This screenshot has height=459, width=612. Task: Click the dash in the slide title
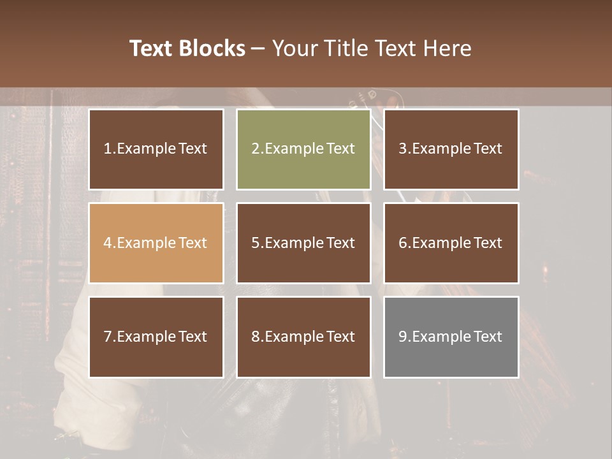coord(258,48)
